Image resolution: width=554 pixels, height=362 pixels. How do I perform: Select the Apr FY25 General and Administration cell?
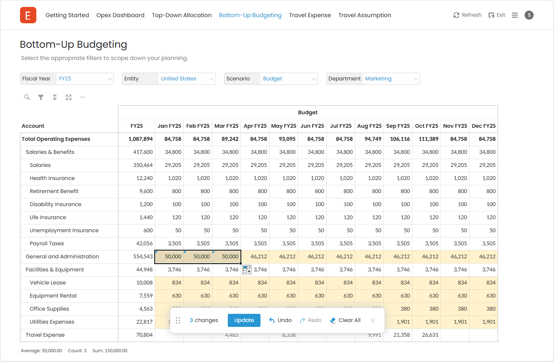pos(255,257)
